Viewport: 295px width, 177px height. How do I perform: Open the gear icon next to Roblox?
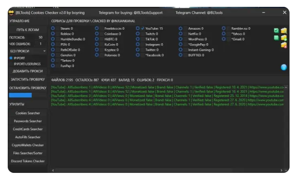tap(53, 34)
